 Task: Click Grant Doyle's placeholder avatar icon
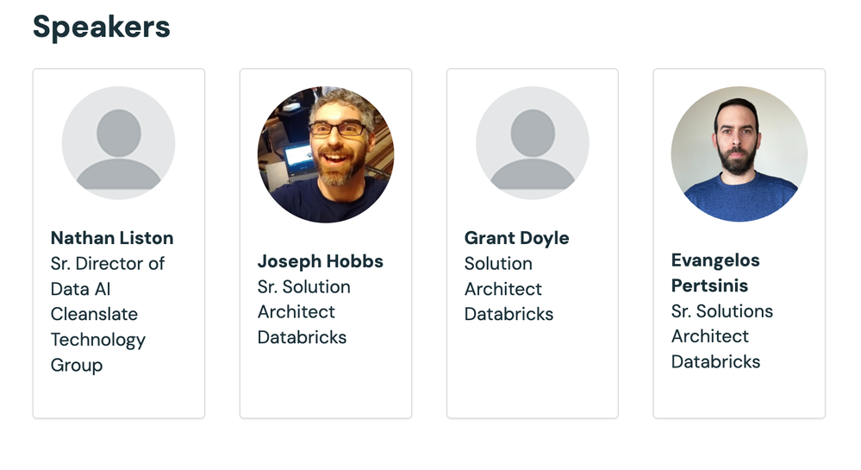click(532, 143)
